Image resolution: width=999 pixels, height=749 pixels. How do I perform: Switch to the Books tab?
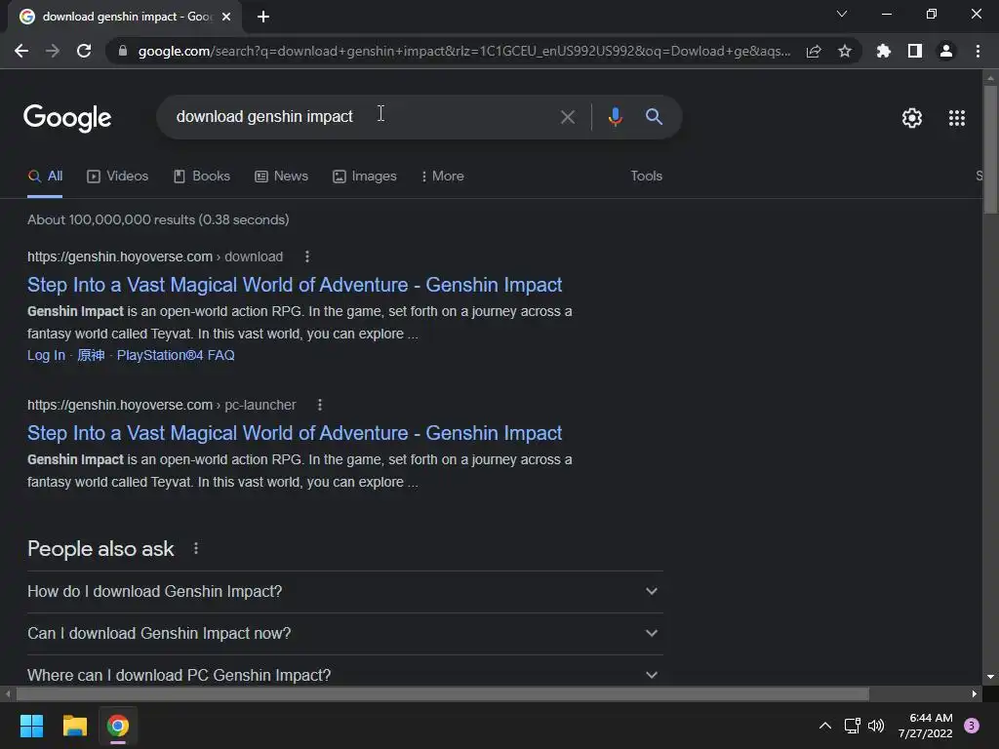(x=201, y=177)
